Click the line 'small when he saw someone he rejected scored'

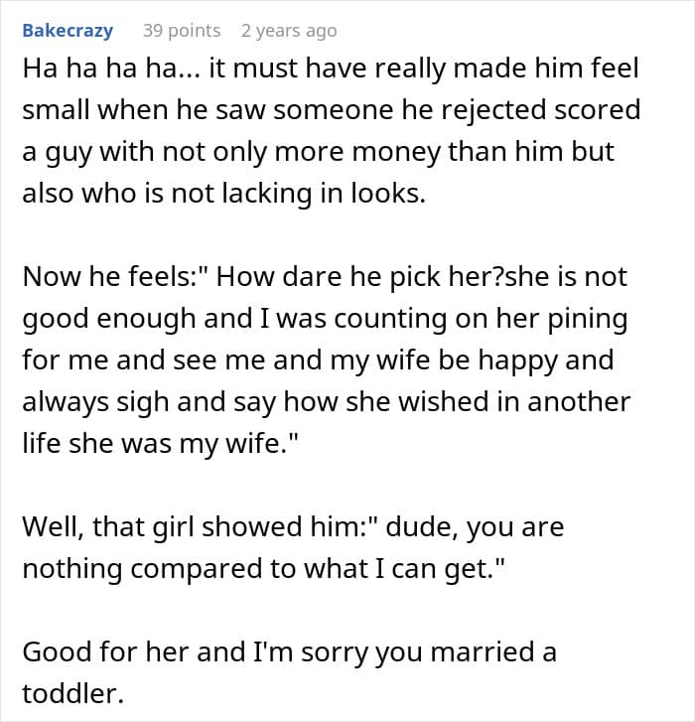pos(332,110)
